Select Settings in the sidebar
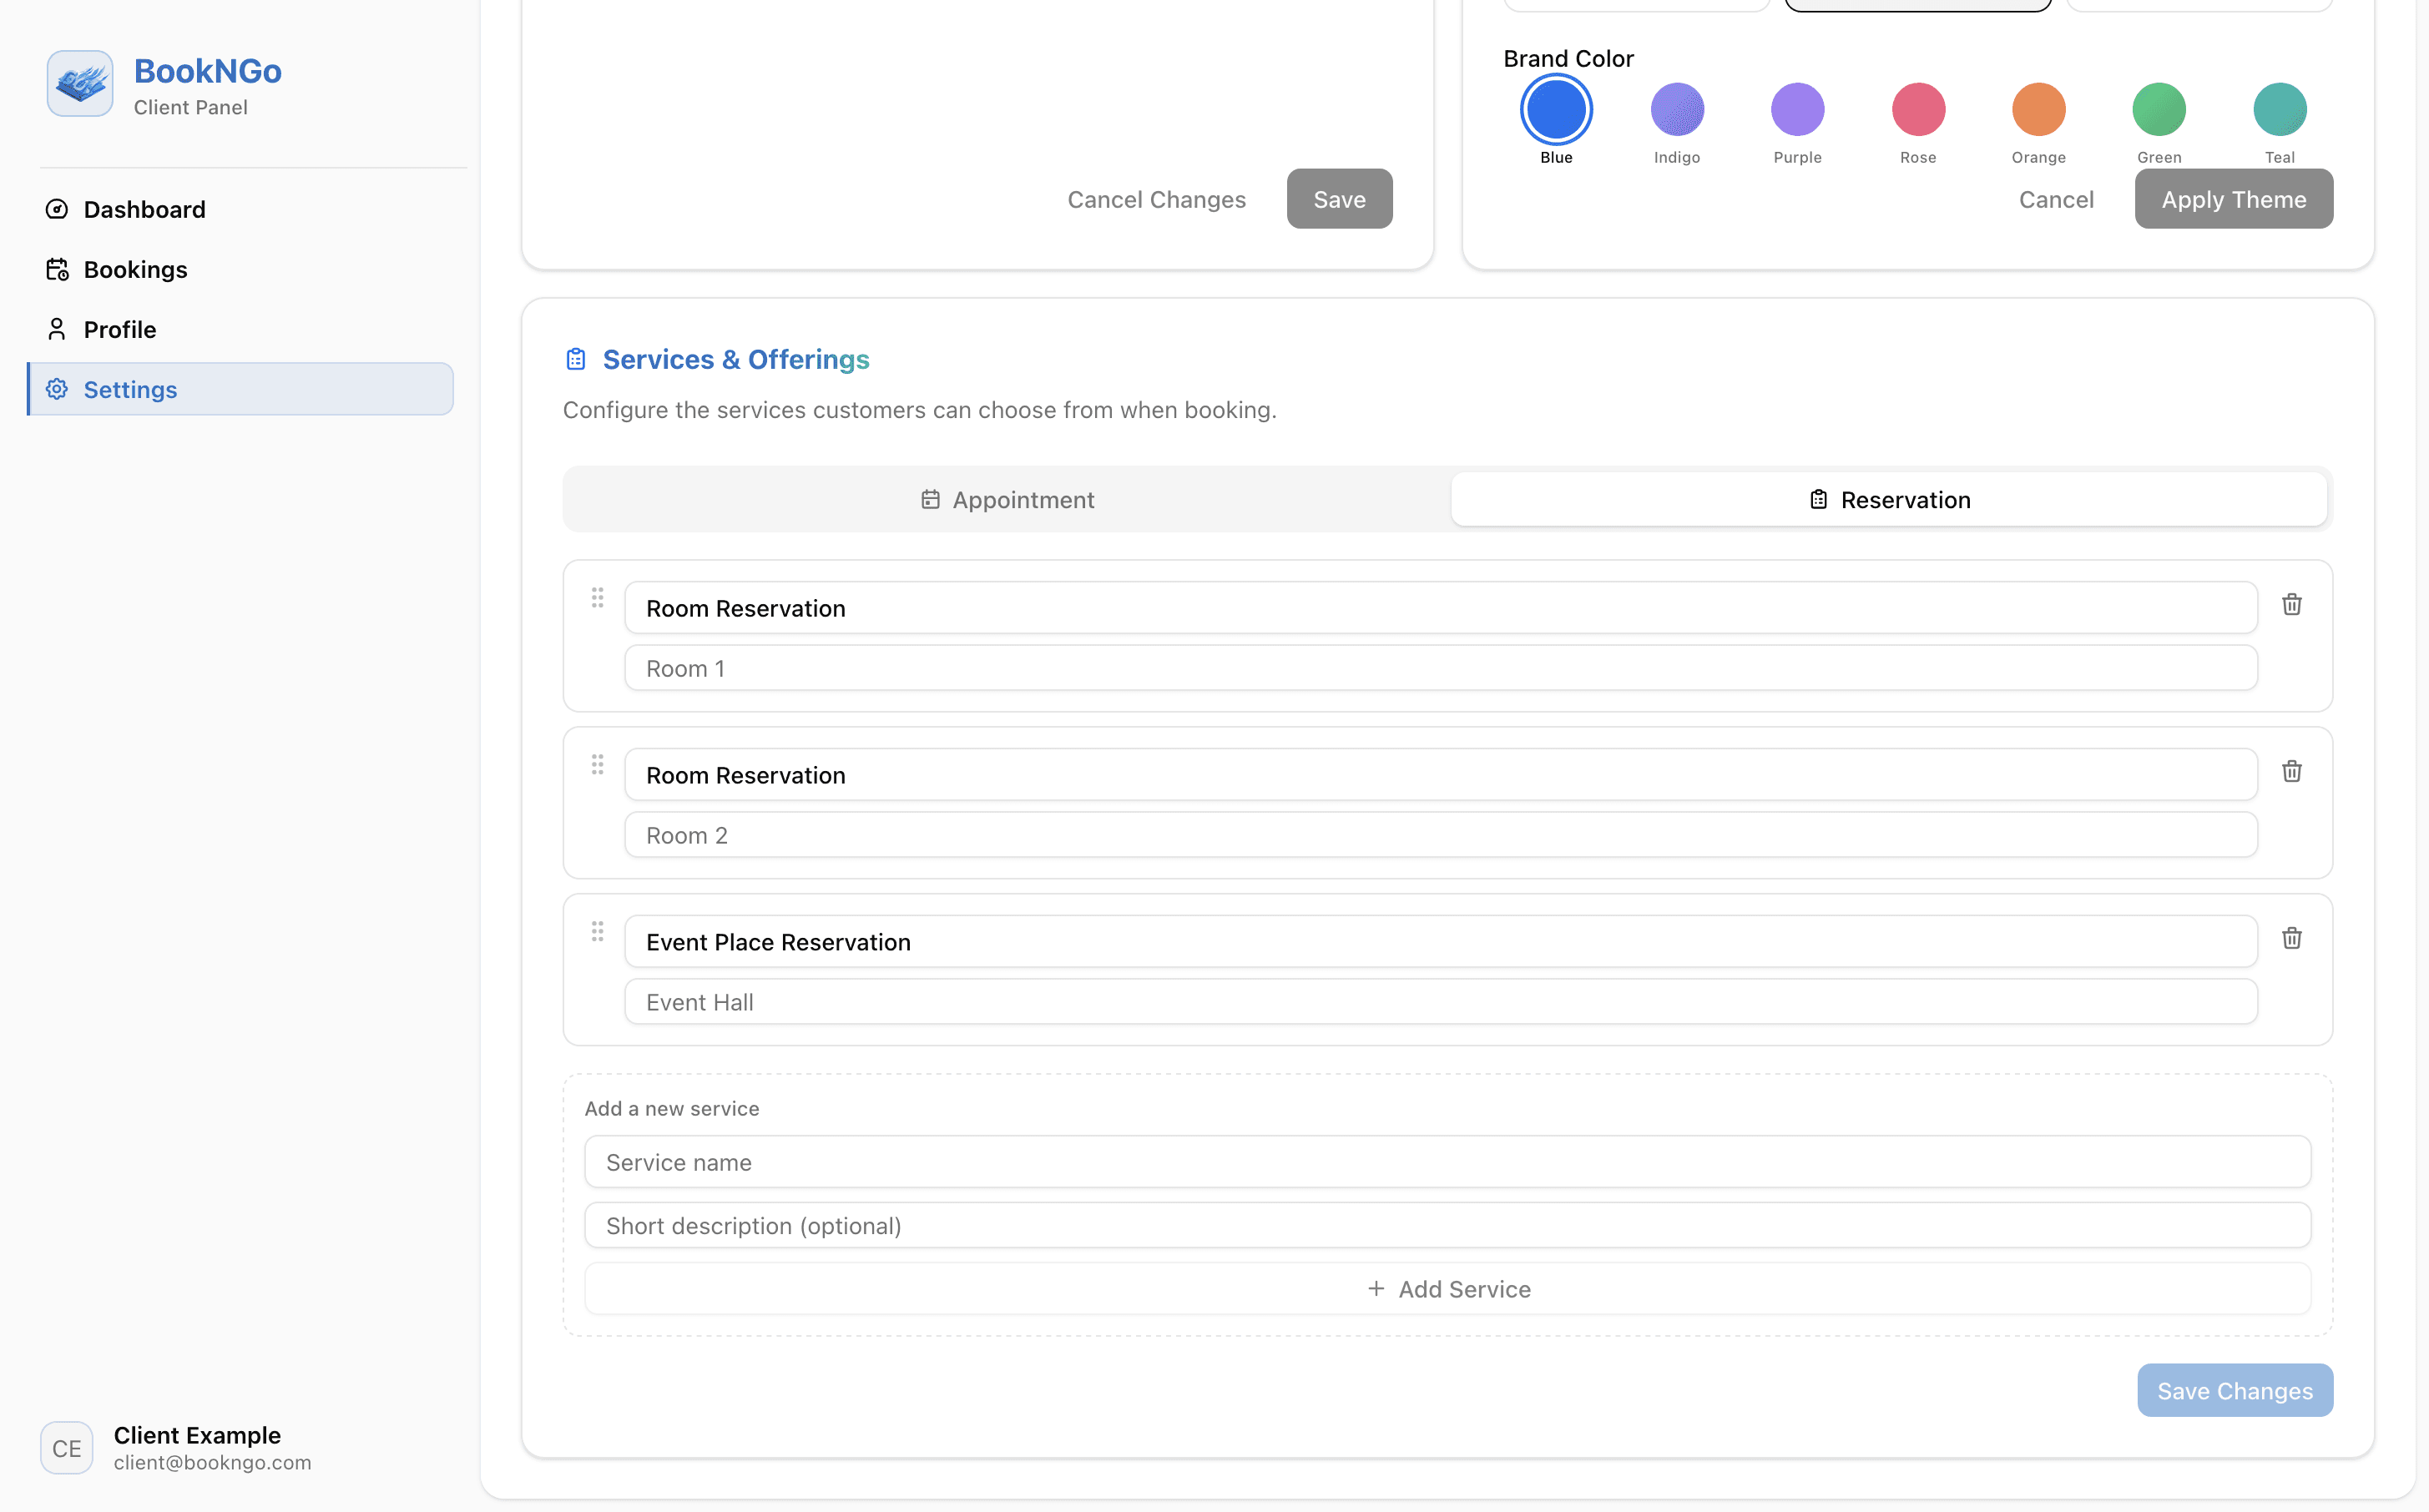This screenshot has width=2429, height=1512. click(x=240, y=389)
